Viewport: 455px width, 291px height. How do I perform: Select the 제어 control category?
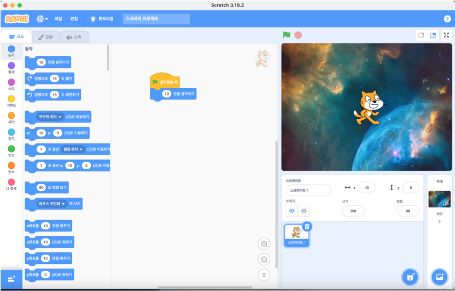(11, 118)
